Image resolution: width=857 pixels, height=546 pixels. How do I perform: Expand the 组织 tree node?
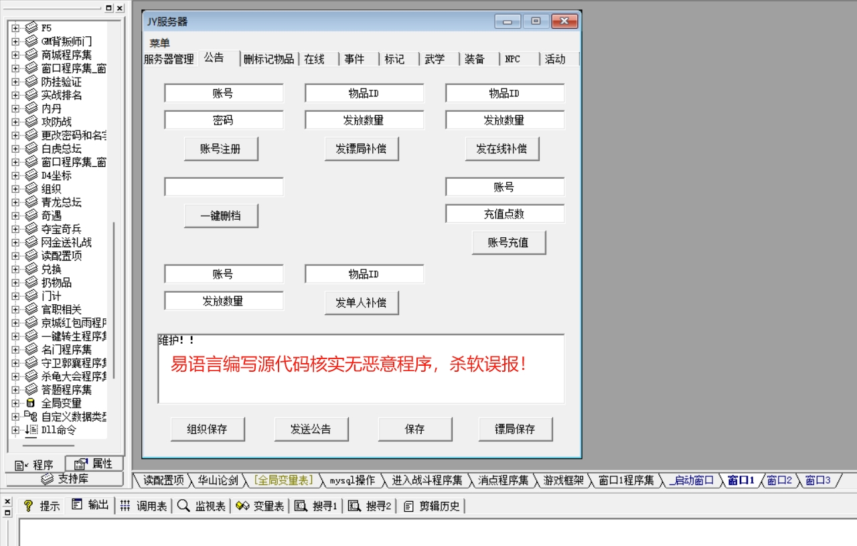tap(15, 188)
